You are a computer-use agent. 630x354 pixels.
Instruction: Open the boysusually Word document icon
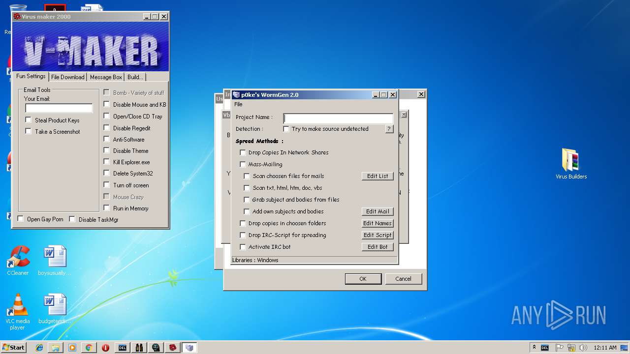55,261
